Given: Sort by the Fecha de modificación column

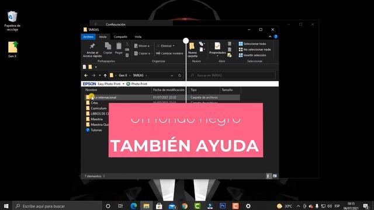Looking at the screenshot, I should [x=169, y=90].
